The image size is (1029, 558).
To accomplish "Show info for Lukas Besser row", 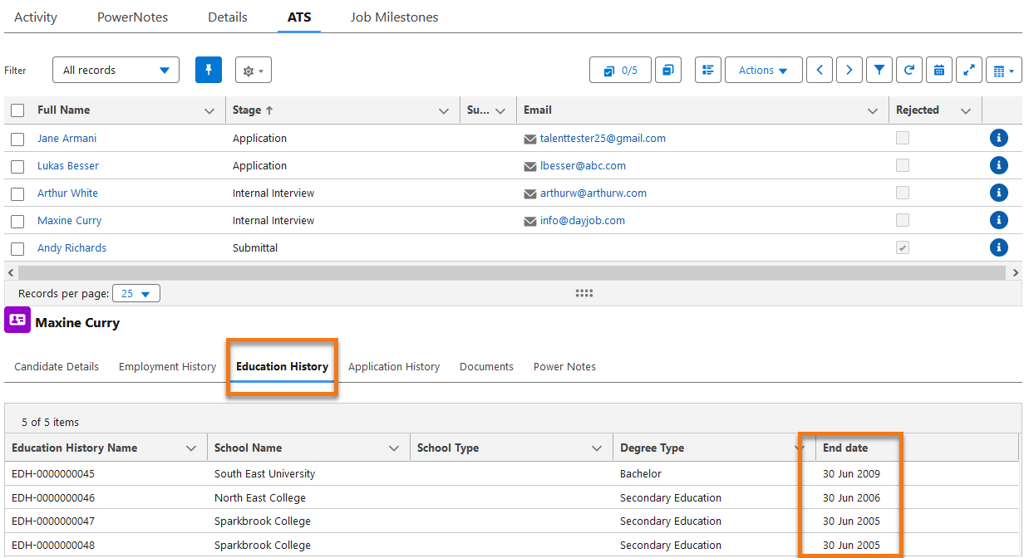I will pyautogui.click(x=999, y=165).
